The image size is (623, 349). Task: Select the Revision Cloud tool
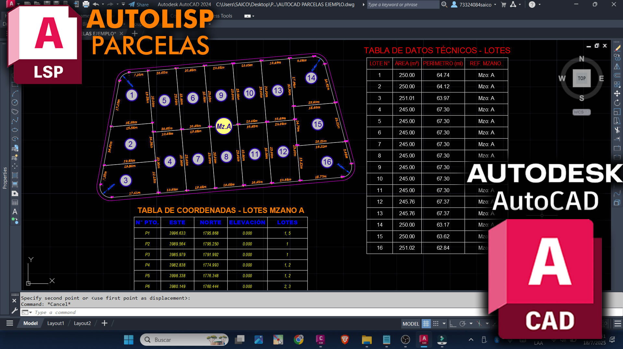[x=15, y=112]
